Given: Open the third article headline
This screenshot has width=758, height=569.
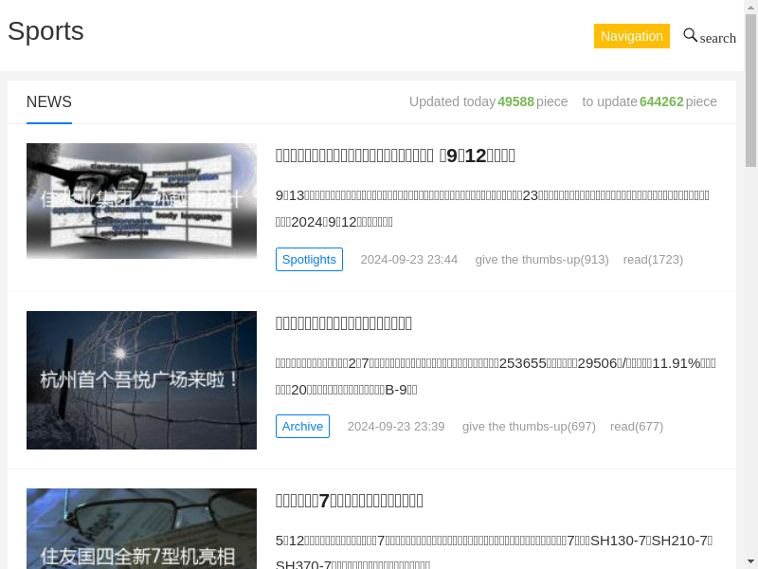Looking at the screenshot, I should (x=349, y=501).
